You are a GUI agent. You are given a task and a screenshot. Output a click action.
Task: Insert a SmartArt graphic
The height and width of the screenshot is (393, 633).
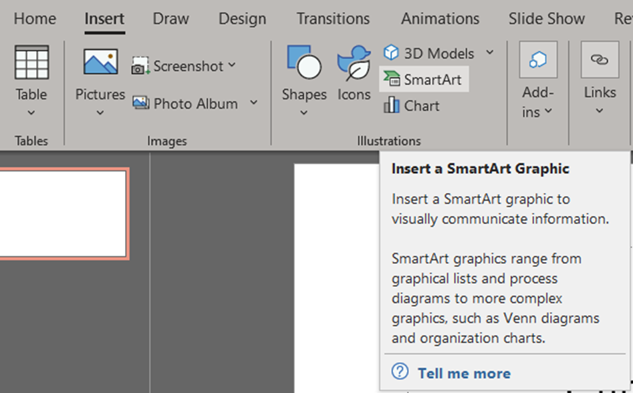[x=424, y=79]
